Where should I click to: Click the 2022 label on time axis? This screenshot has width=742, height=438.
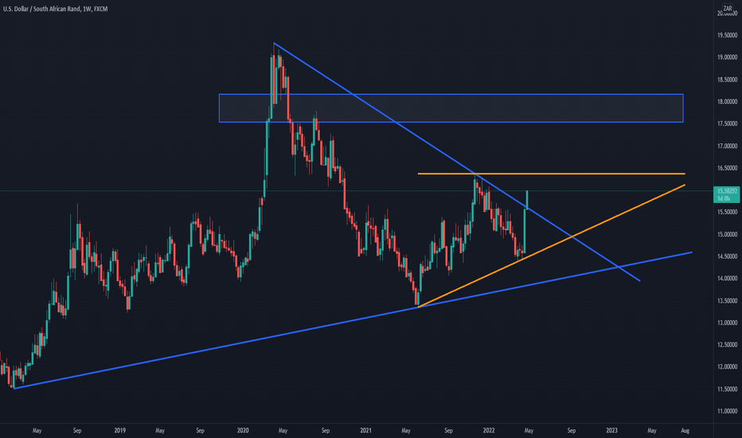point(489,430)
